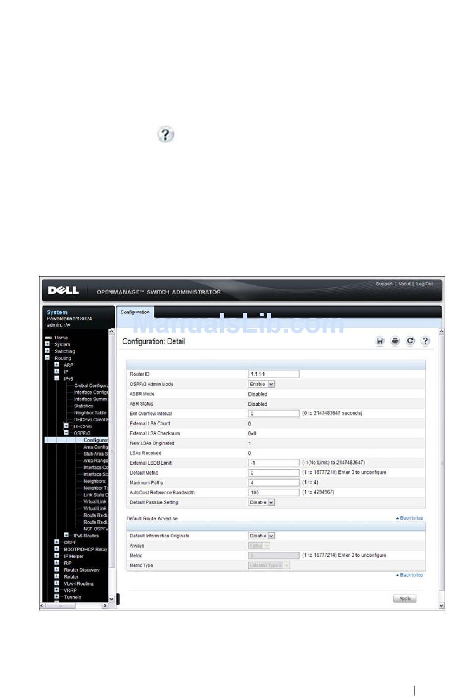Select the Configuration tab
The height and width of the screenshot is (700, 470).
[135, 312]
